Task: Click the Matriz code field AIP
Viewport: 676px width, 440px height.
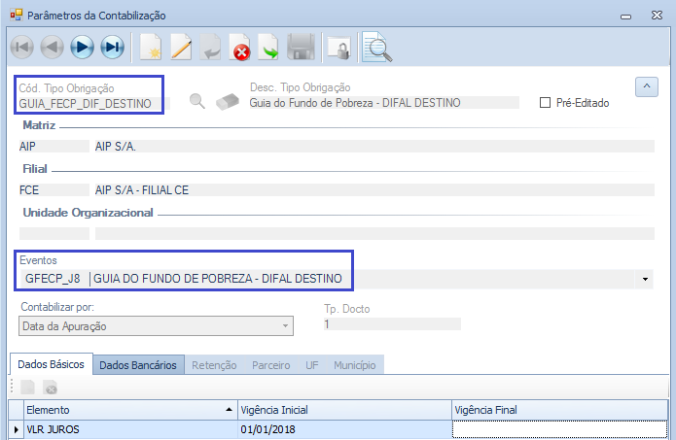Action: pos(54,147)
